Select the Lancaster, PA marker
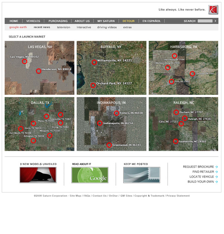The width and height of the screenshot is (224, 234). point(192,74)
